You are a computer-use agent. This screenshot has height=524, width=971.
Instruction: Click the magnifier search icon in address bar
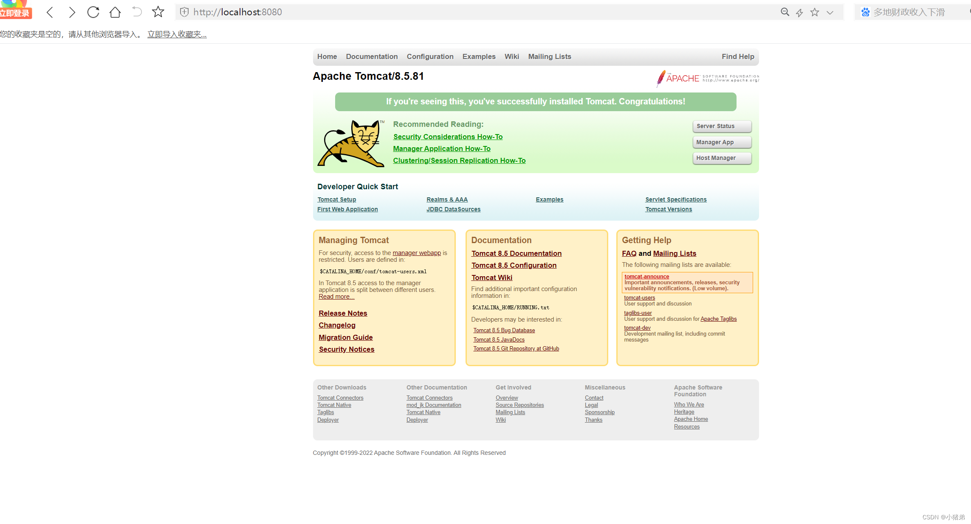[x=785, y=12]
